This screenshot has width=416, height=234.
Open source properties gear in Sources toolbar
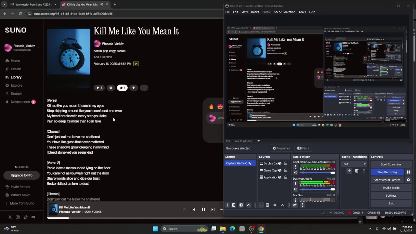click(275, 205)
